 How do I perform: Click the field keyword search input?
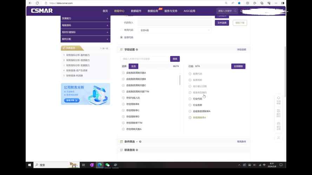(x=145, y=59)
